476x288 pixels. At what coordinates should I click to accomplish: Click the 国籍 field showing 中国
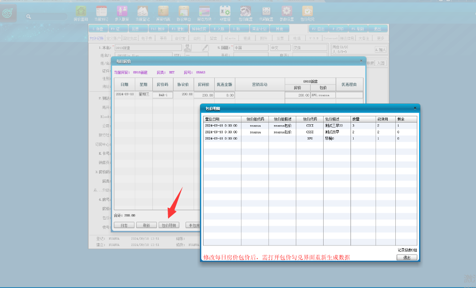[x=251, y=48]
